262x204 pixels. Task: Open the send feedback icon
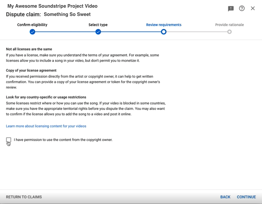pyautogui.click(x=231, y=9)
